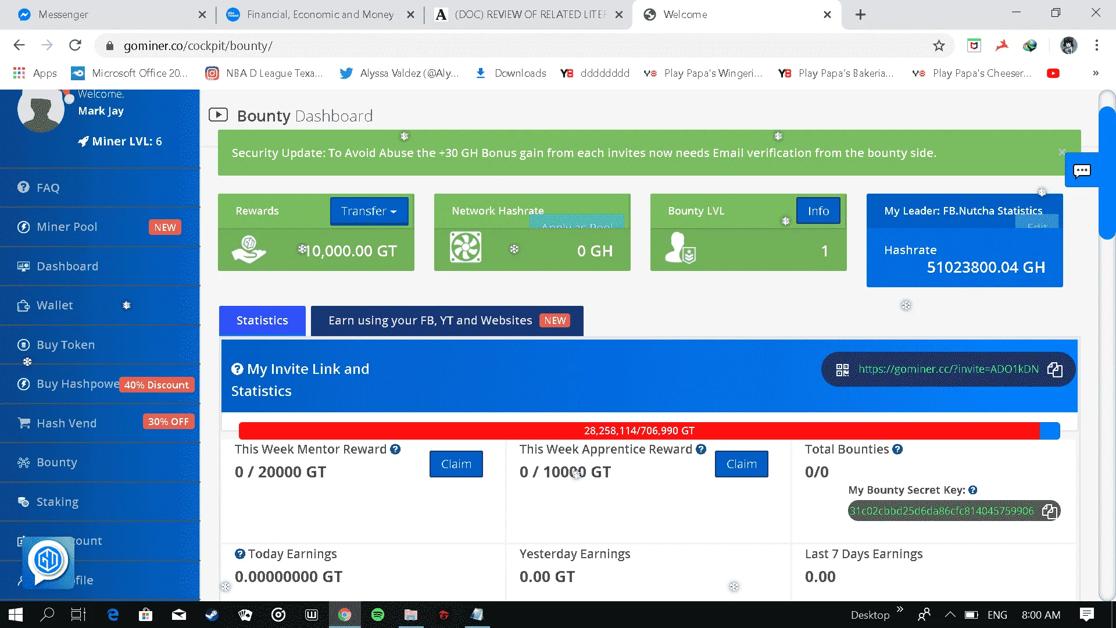Open the Downloads bookmark
Image resolution: width=1116 pixels, height=628 pixels.
tap(511, 73)
